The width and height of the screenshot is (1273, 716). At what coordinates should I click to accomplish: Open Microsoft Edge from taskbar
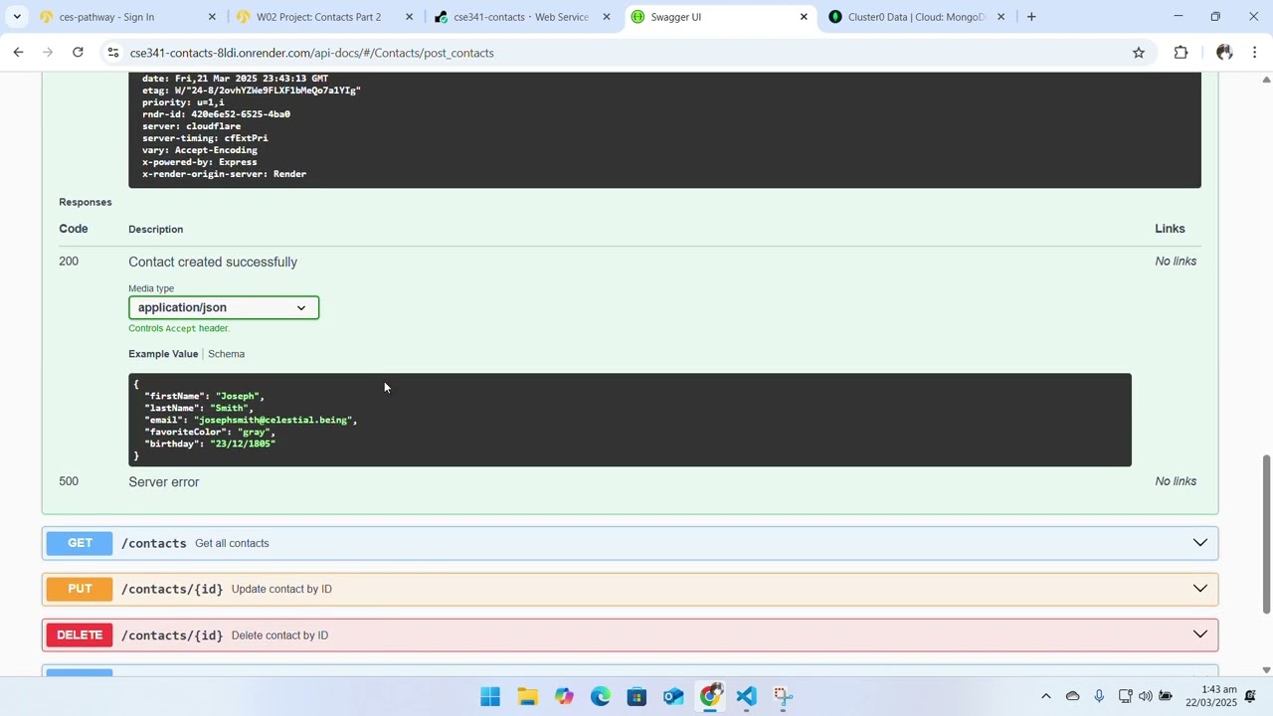601,696
